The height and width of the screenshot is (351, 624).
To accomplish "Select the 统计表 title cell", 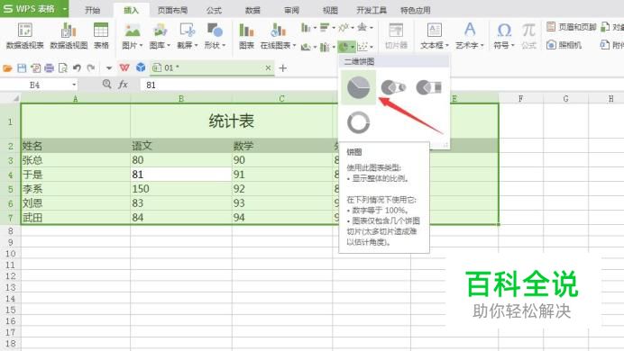I will coord(231,121).
